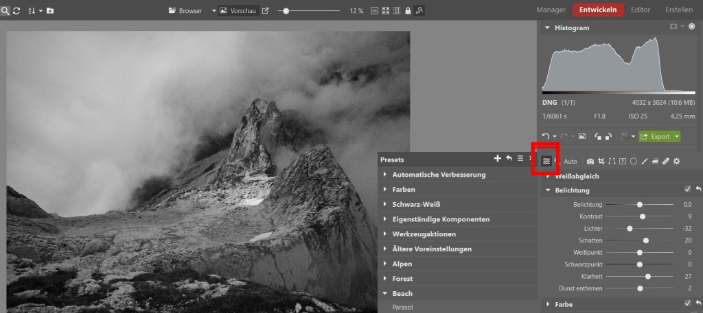Open the Export dropdown arrow

tap(677, 136)
